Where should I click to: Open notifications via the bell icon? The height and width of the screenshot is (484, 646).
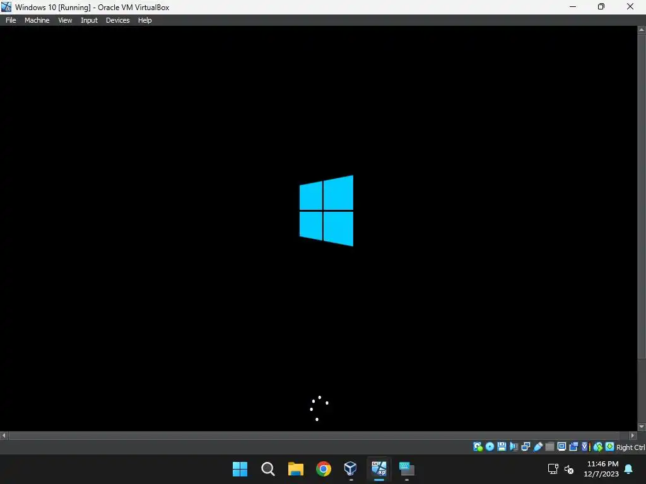(x=629, y=469)
